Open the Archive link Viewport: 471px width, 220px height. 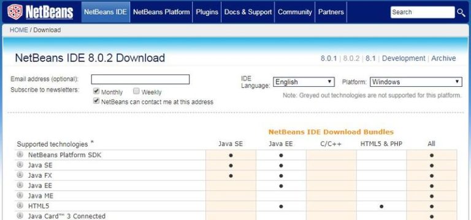coord(443,59)
